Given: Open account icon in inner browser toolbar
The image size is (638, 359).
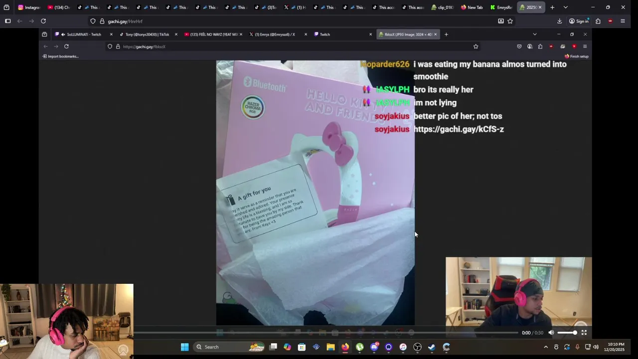Looking at the screenshot, I should point(529,46).
